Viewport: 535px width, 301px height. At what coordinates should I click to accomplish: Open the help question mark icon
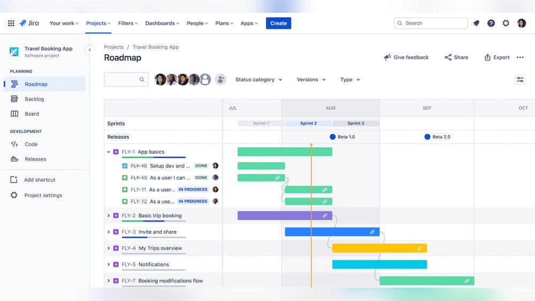pyautogui.click(x=491, y=23)
